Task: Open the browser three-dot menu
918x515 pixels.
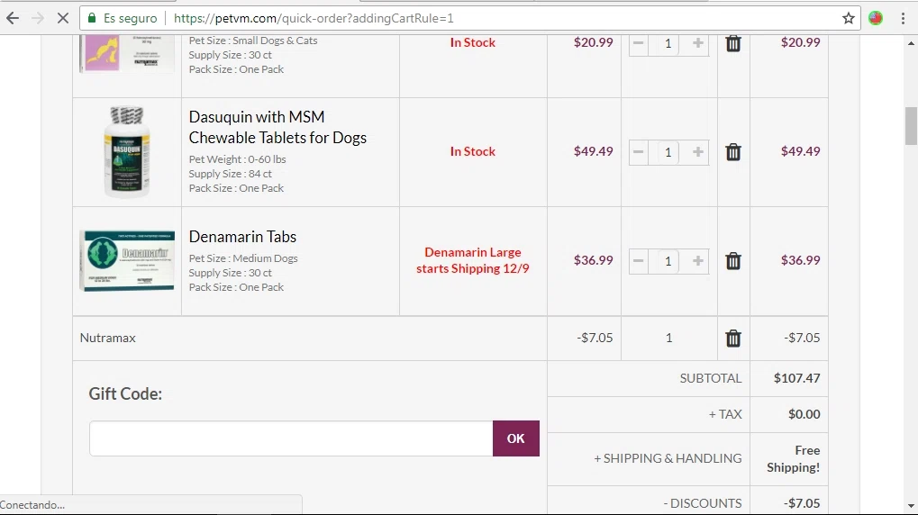Action: point(903,18)
